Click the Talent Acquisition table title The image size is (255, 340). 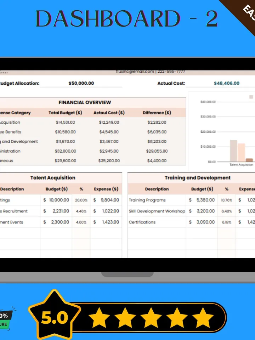[53, 178]
